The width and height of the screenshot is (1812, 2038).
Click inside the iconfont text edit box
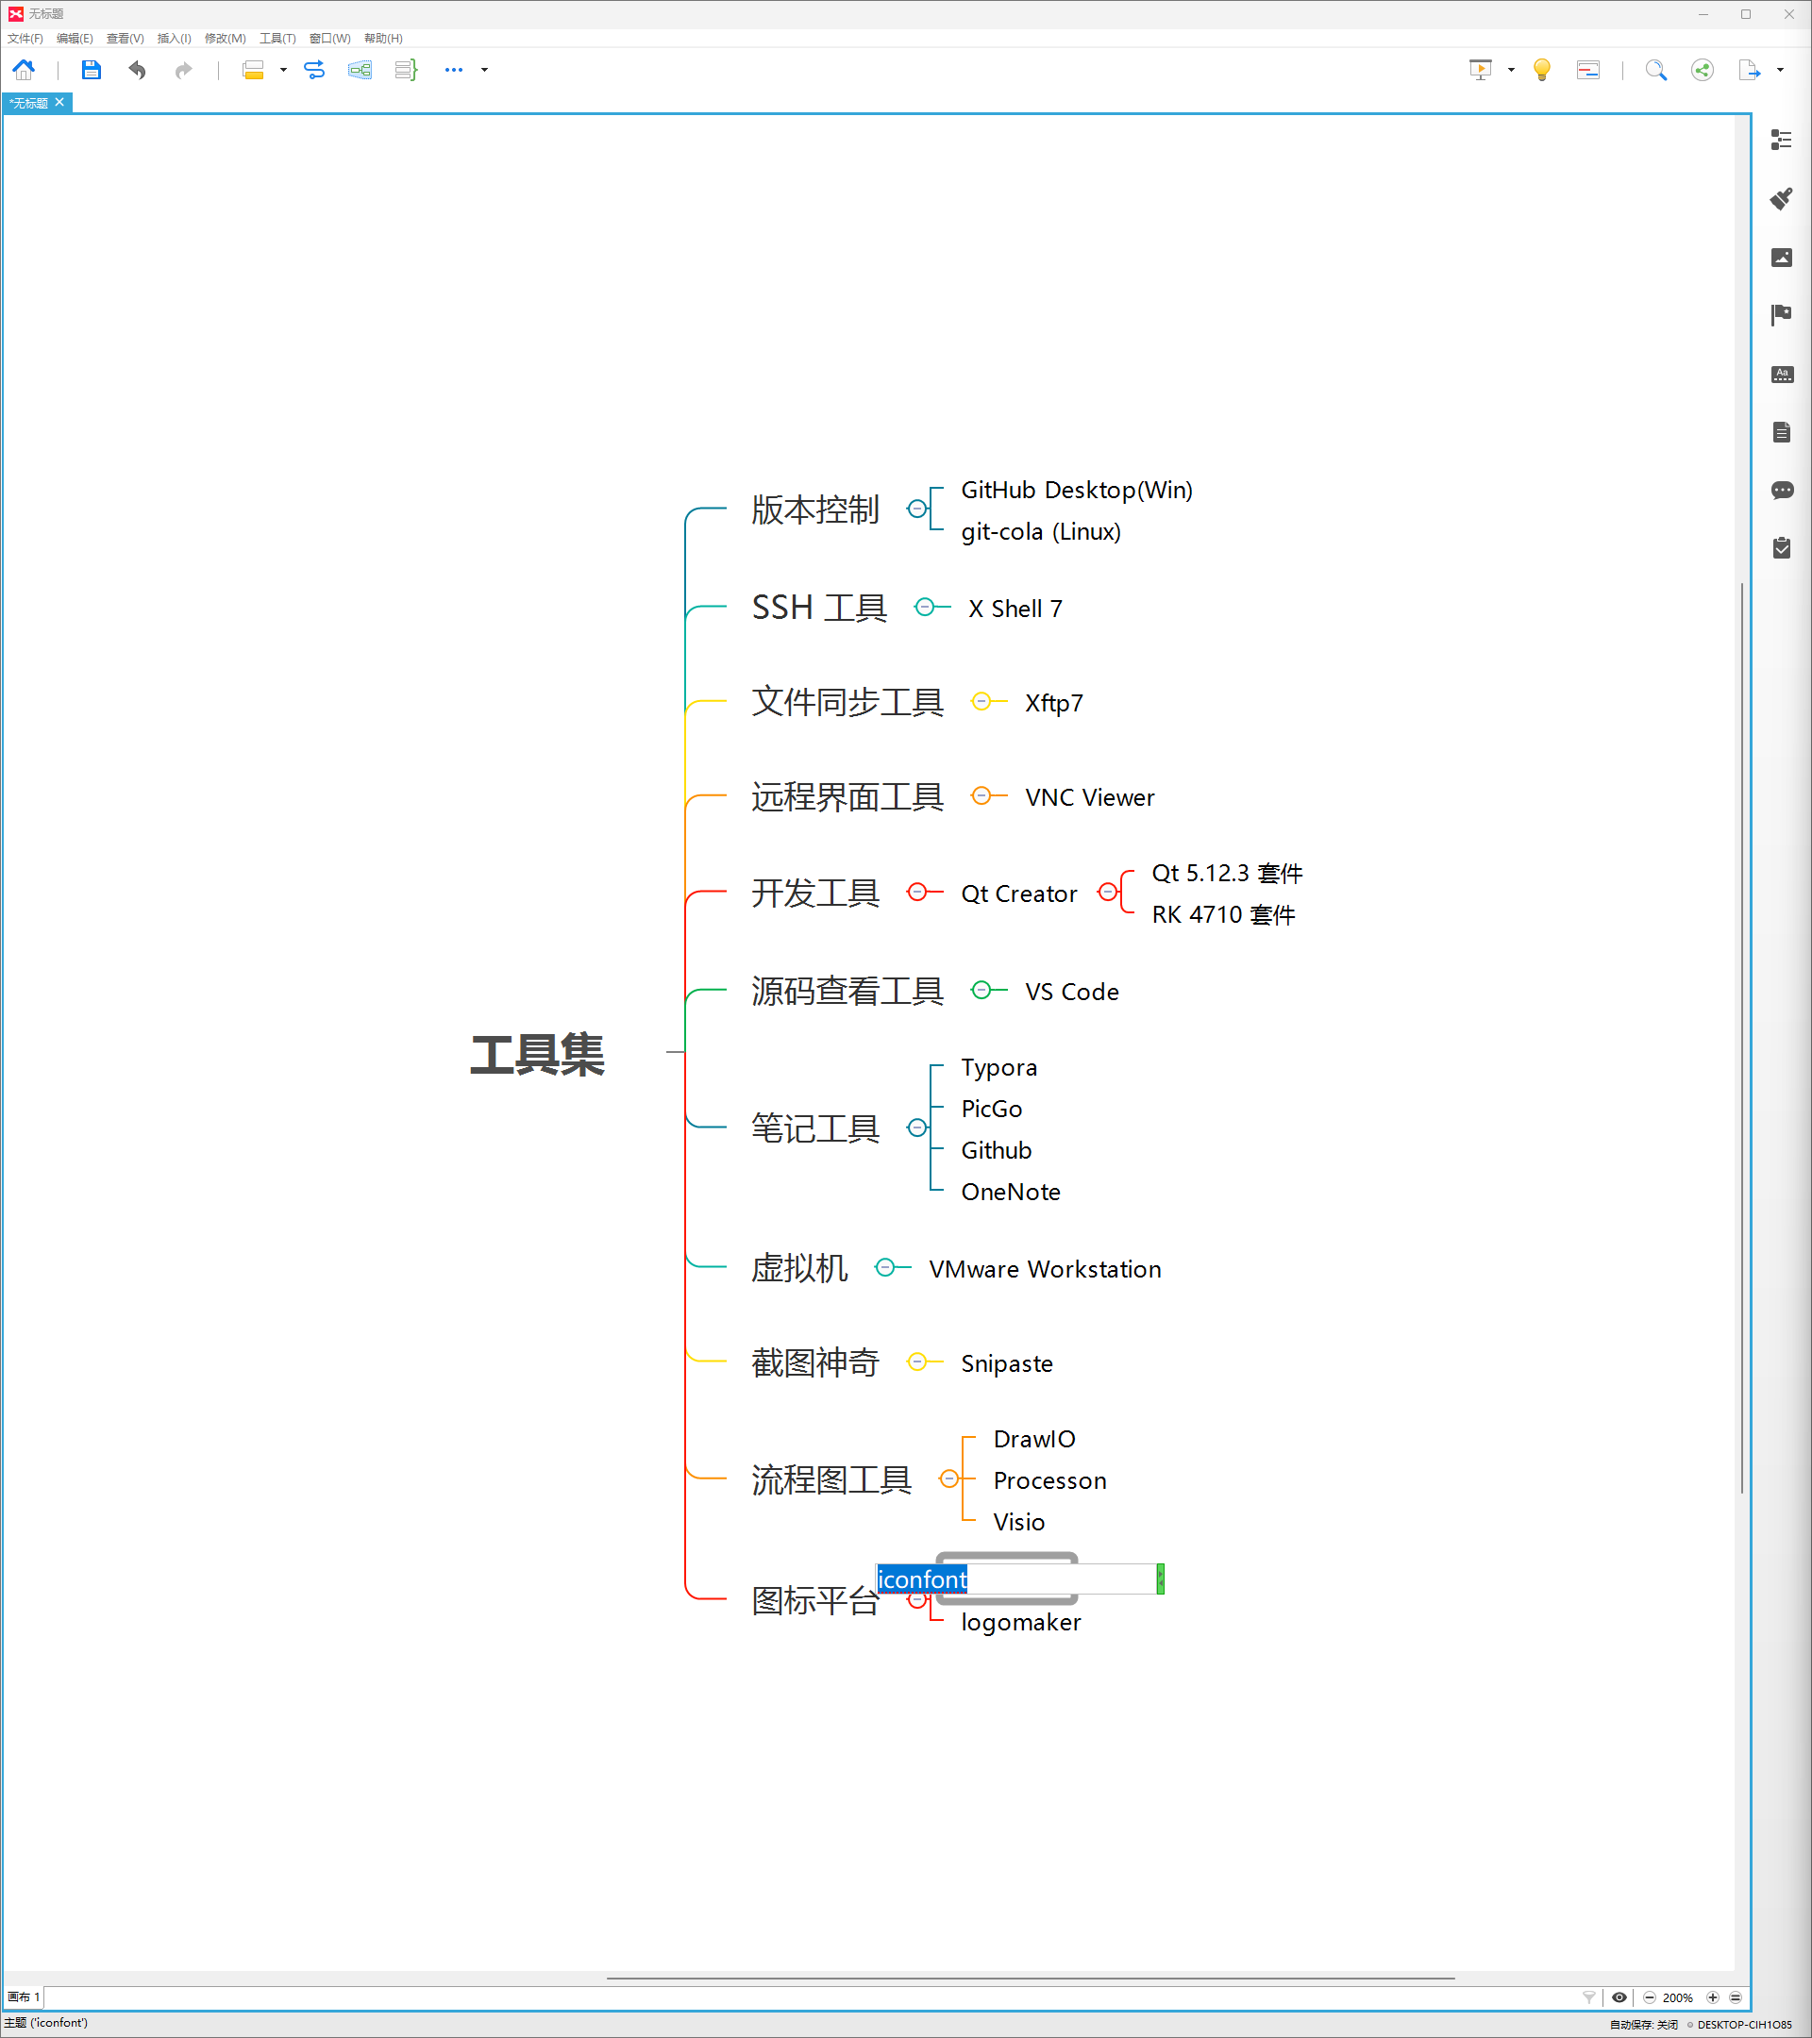(x=1016, y=1579)
